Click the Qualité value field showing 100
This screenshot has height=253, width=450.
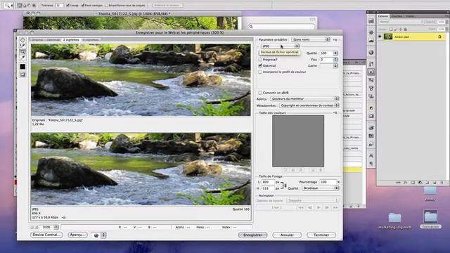pyautogui.click(x=326, y=53)
